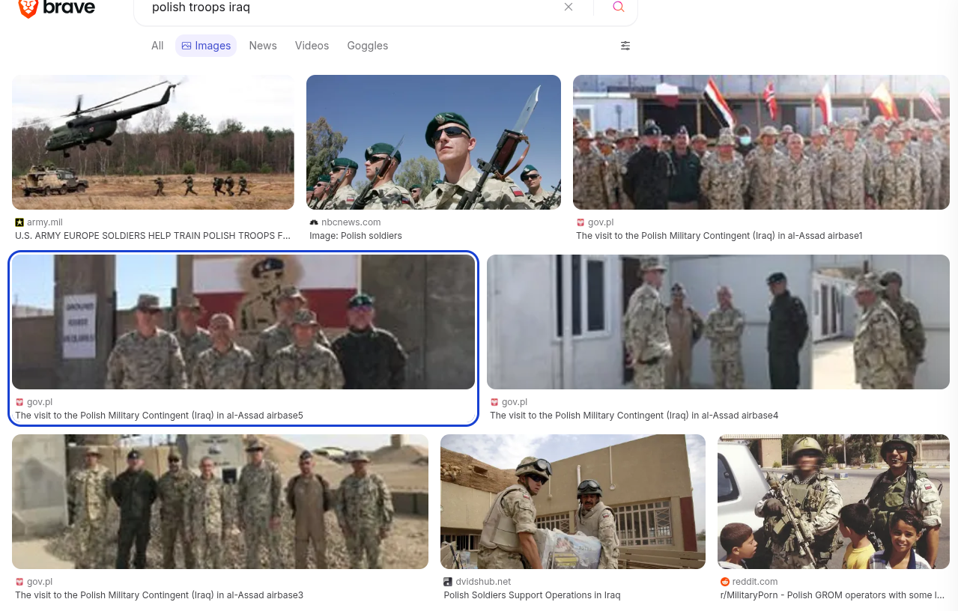Switch to the News tab
The image size is (958, 611).
click(x=263, y=46)
